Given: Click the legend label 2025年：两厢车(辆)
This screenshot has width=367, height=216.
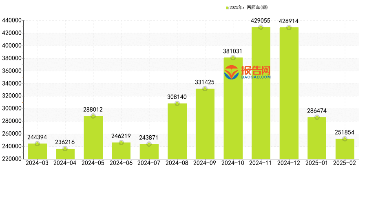Looking at the screenshot, I should tap(249, 7).
